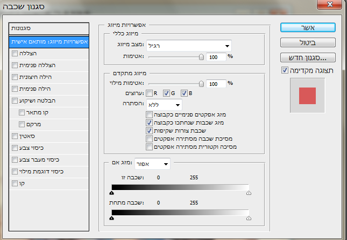
Task: Close the סגנון שכבה dialog window
Action: click(330, 4)
